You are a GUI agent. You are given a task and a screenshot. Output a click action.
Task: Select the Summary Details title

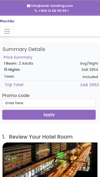coord(24,49)
